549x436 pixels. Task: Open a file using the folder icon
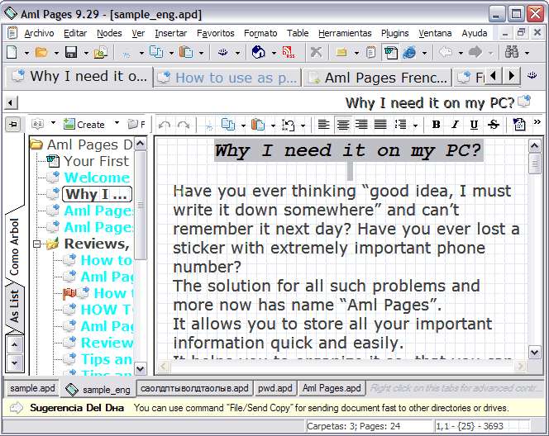(x=41, y=53)
